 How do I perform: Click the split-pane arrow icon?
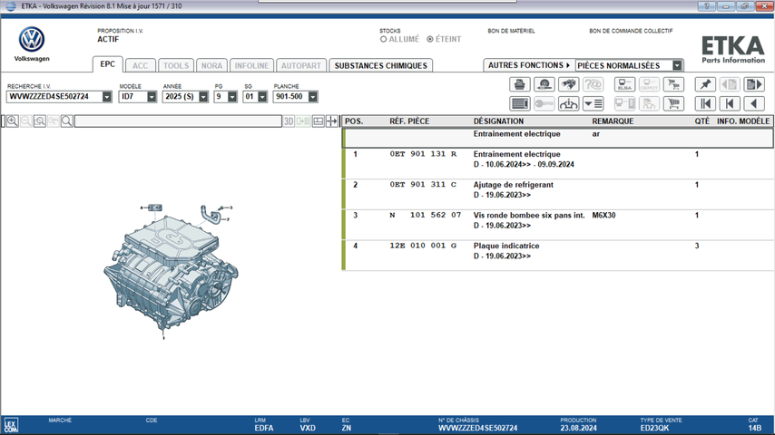click(331, 121)
